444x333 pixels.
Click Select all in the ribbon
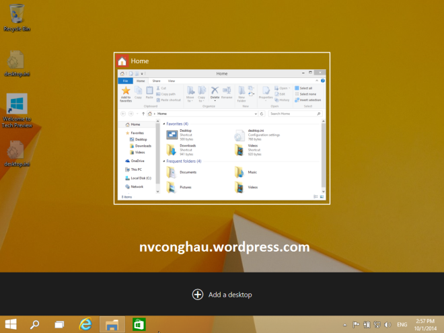click(303, 88)
